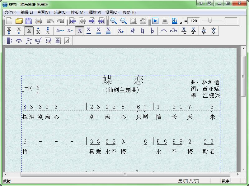
Task: Print the score
Action: tap(38, 21)
